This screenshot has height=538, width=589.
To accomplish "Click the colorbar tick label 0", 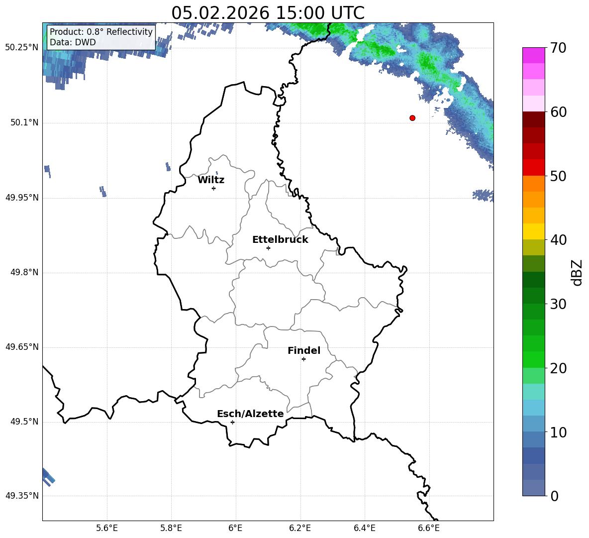I will [x=554, y=496].
